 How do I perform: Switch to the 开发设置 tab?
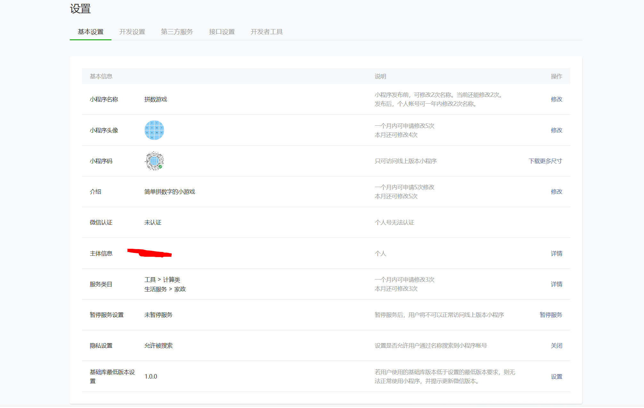(x=132, y=32)
